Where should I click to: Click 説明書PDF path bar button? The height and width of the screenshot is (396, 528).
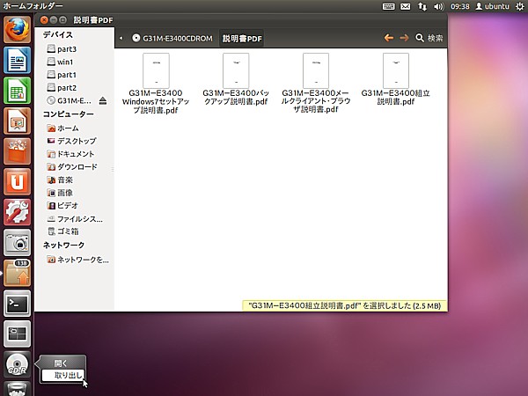[242, 39]
